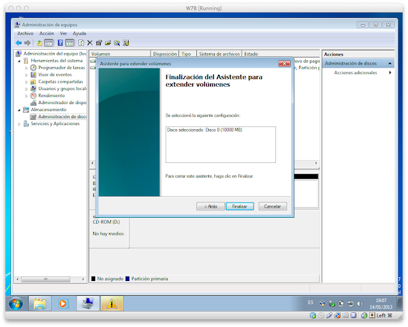Expand the Visor de eventos node
408x327 pixels.
(26, 75)
